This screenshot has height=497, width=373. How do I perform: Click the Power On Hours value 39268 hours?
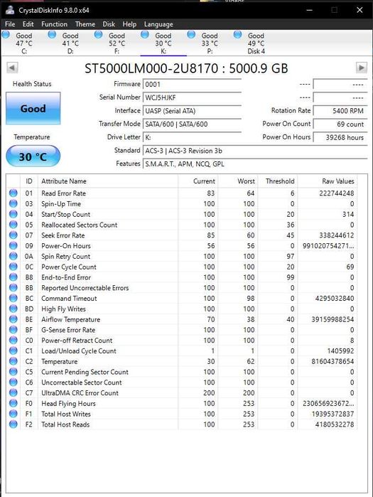pos(340,137)
